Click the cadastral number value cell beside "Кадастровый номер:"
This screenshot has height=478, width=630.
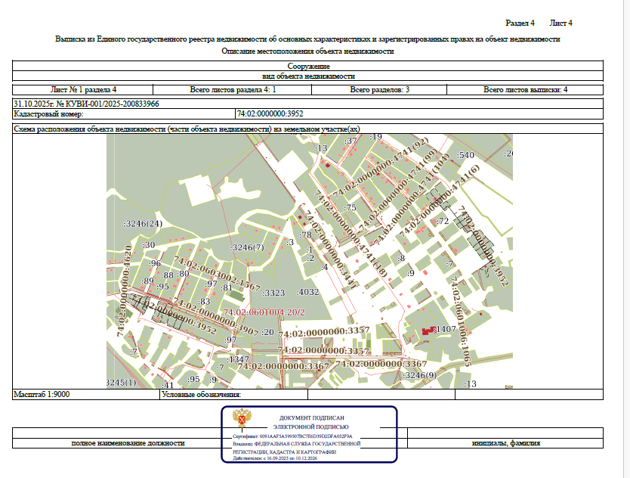click(419, 114)
